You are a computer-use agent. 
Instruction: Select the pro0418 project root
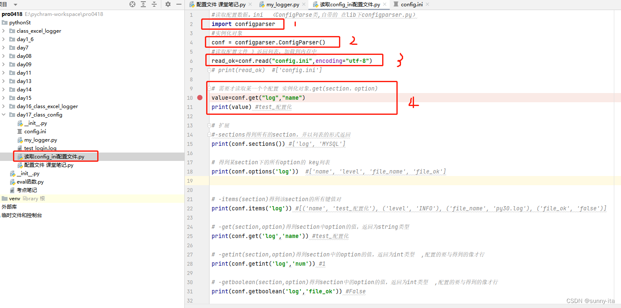pos(12,14)
